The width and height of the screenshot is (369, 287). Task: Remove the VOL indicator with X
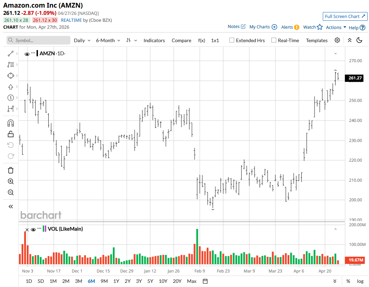(x=27, y=230)
